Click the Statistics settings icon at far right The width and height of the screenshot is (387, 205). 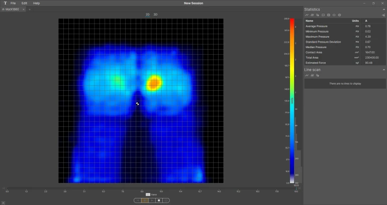383,15
